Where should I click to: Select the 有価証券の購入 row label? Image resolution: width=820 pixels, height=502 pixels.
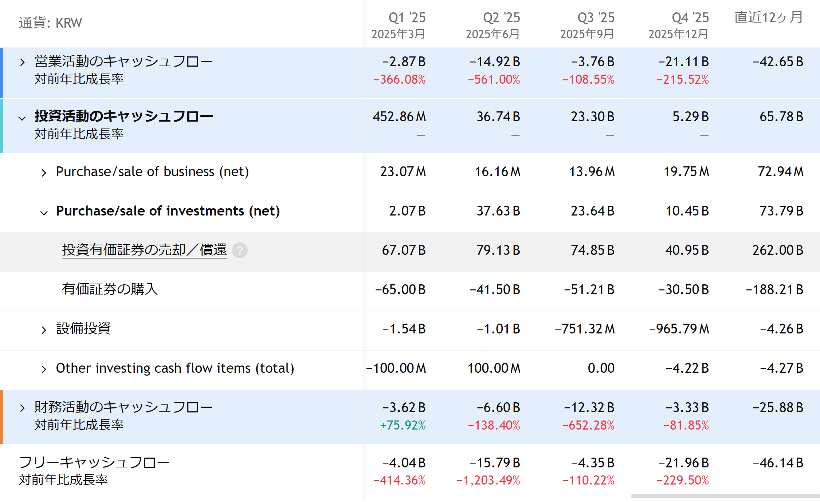[110, 289]
